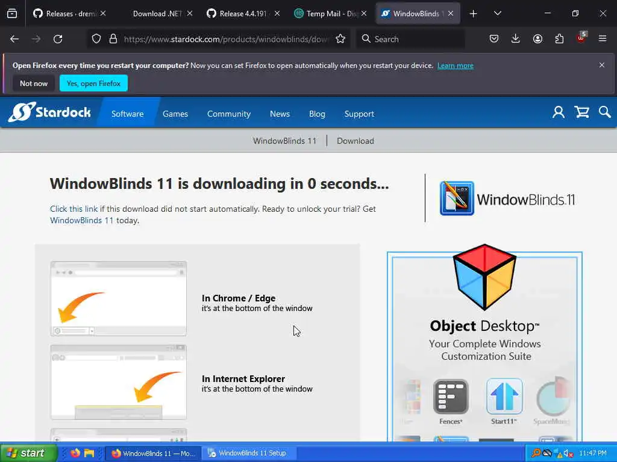Click the Chrome / Edge download illustration
Viewport: 617px width, 462px height.
[119, 298]
